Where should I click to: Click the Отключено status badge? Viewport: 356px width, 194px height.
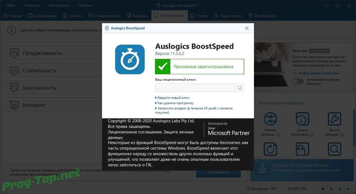(319, 51)
